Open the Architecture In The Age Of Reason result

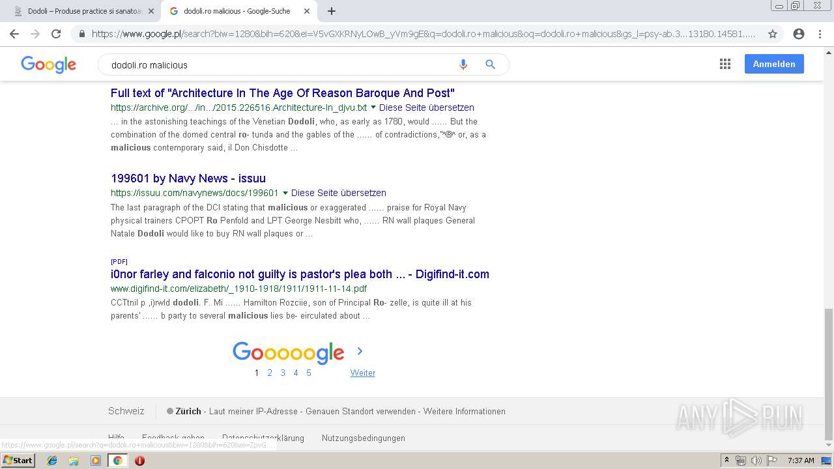(x=283, y=93)
